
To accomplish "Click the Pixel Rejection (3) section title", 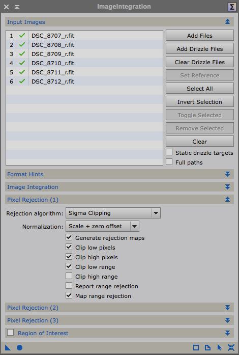I will click(x=33, y=320).
